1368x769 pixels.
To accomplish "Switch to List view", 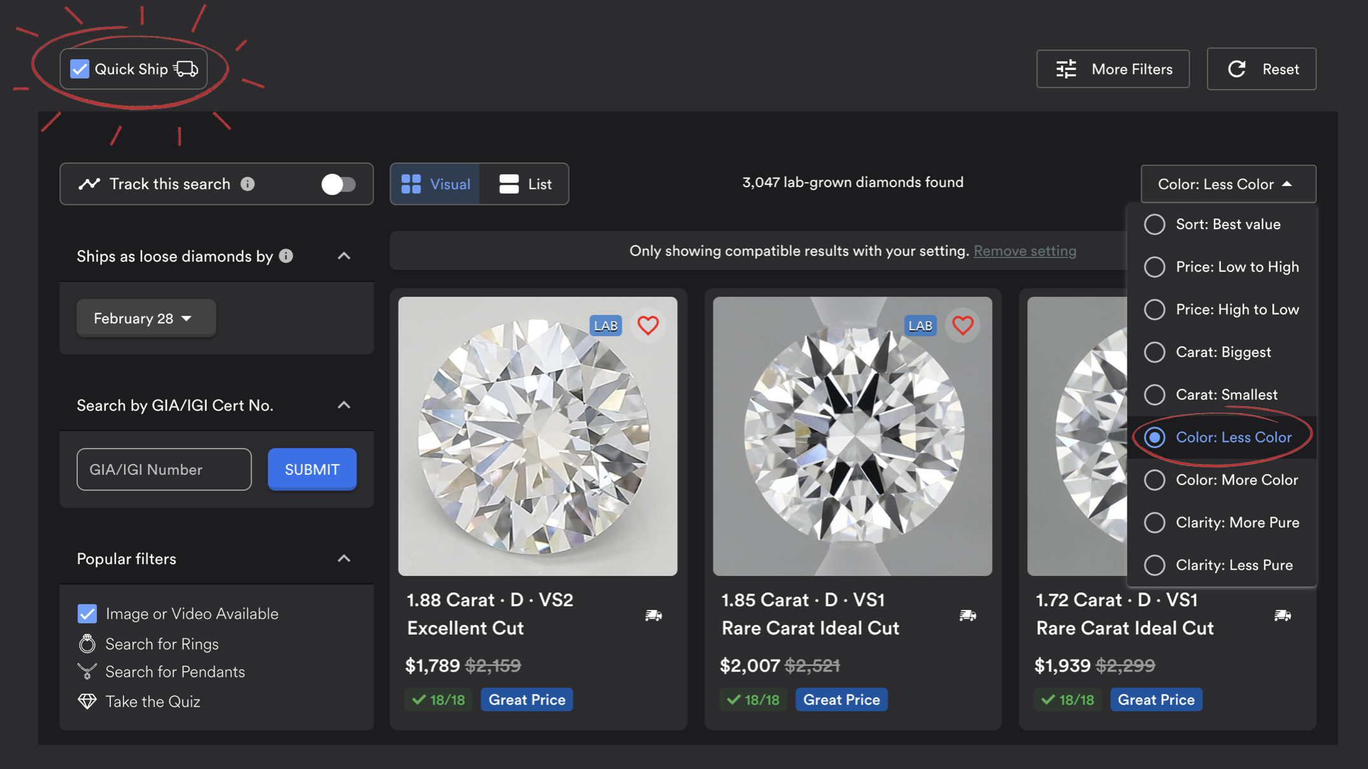I will point(525,184).
